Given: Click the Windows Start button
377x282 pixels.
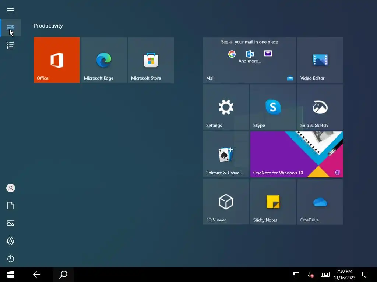Looking at the screenshot, I should [10, 275].
